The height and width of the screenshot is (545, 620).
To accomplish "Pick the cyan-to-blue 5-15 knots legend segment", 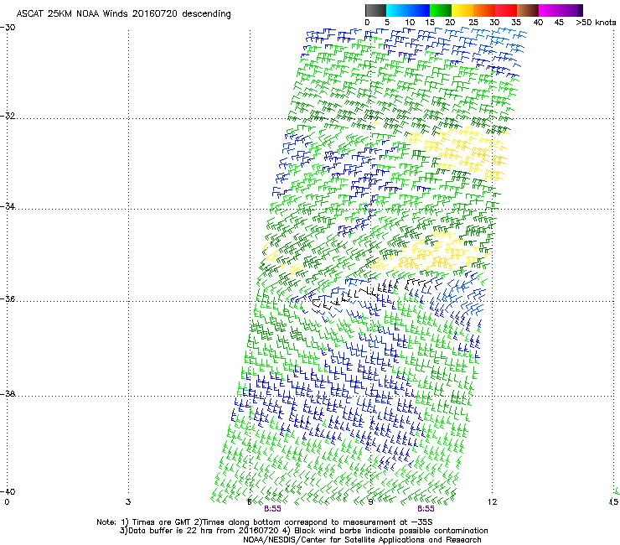I will (408, 10).
